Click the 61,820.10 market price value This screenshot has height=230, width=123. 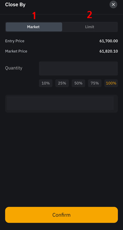(x=109, y=51)
